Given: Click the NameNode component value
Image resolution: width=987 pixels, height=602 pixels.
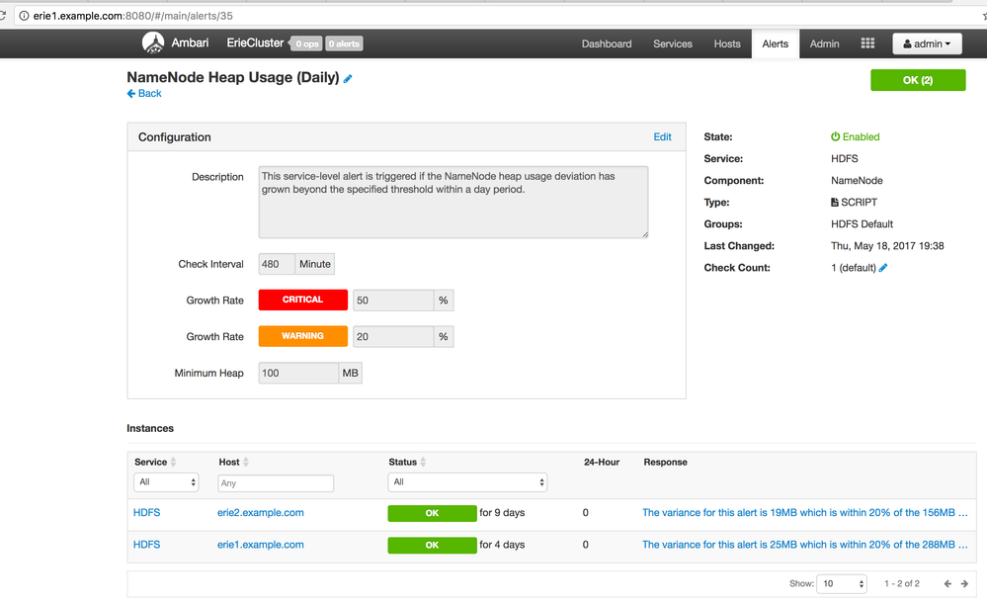Looking at the screenshot, I should pyautogui.click(x=857, y=180).
